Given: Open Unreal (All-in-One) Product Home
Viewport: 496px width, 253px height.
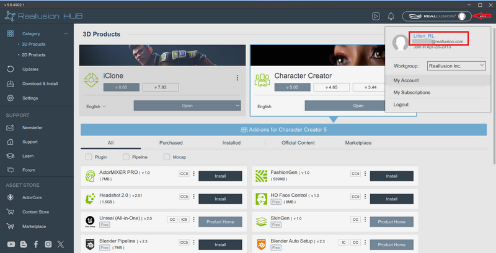Looking at the screenshot, I should click(x=220, y=222).
